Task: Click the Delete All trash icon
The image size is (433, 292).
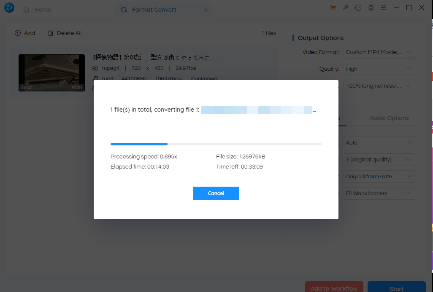Action: (x=51, y=33)
